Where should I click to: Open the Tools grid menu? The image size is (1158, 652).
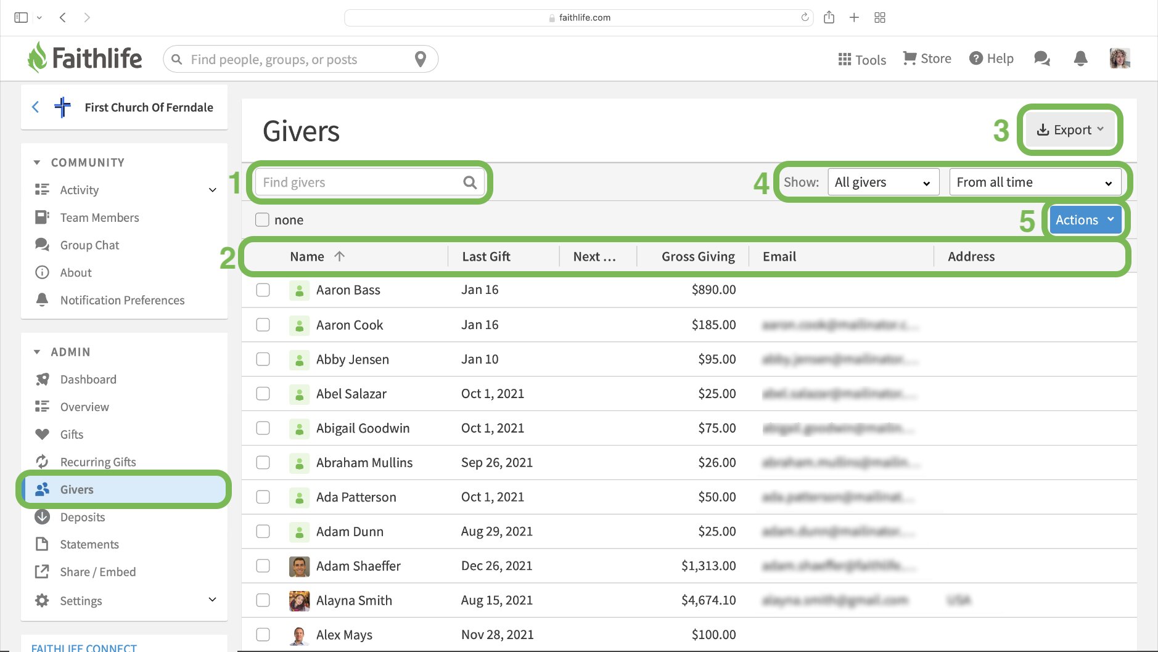click(862, 59)
